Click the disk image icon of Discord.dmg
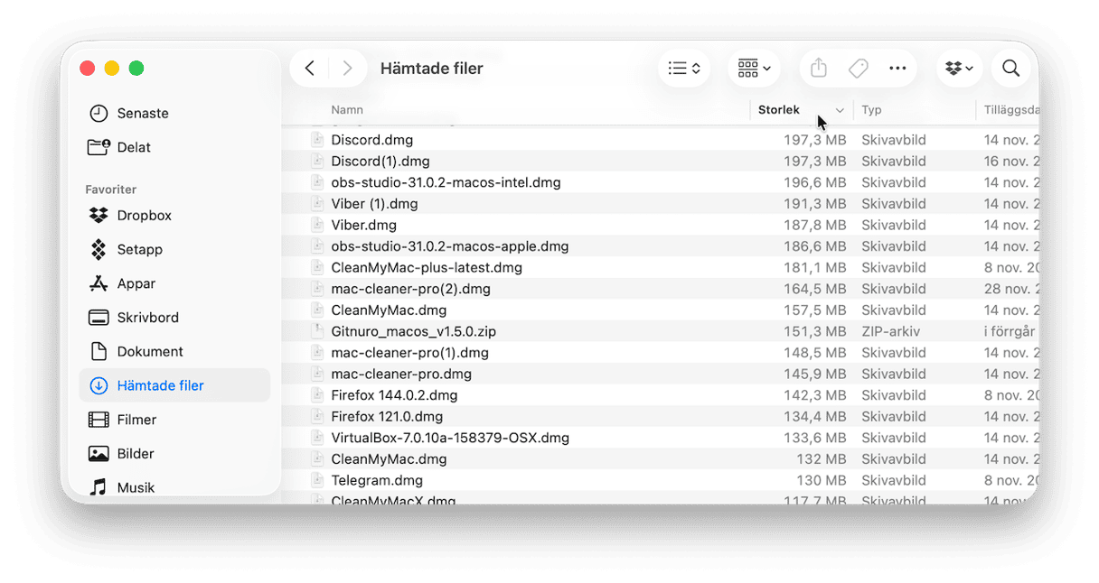This screenshot has height=583, width=1099. tap(317, 140)
